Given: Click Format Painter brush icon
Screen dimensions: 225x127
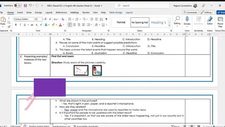Looking at the screenshot, I should [9, 27].
